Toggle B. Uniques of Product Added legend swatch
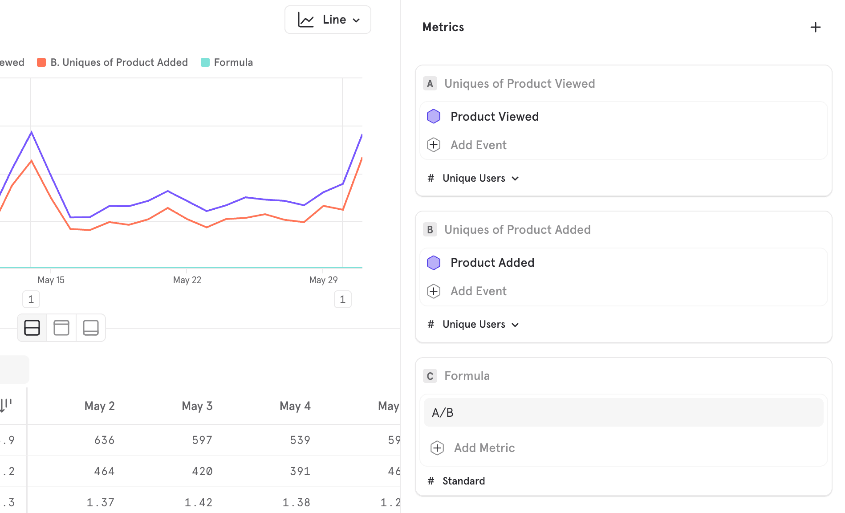This screenshot has height=513, width=845. (x=41, y=62)
